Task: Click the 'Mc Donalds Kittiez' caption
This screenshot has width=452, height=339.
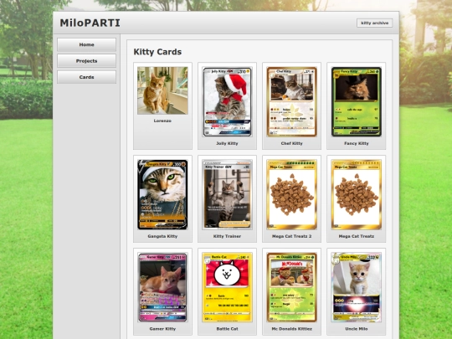Action: (x=292, y=329)
